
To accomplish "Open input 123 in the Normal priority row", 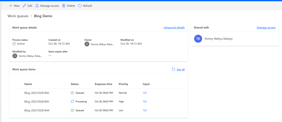I will [145, 93].
